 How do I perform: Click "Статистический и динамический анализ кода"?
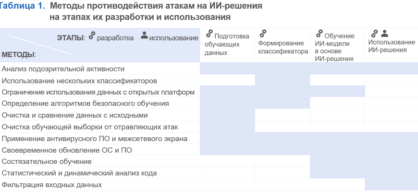[79, 173]
